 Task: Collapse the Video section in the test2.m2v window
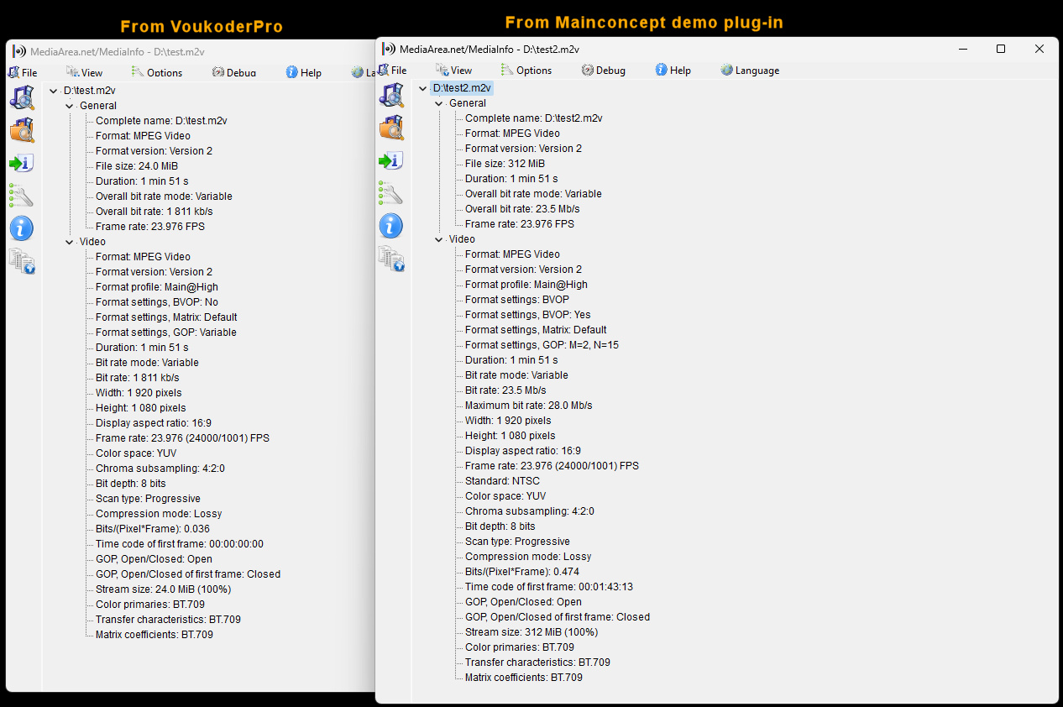[x=438, y=239]
